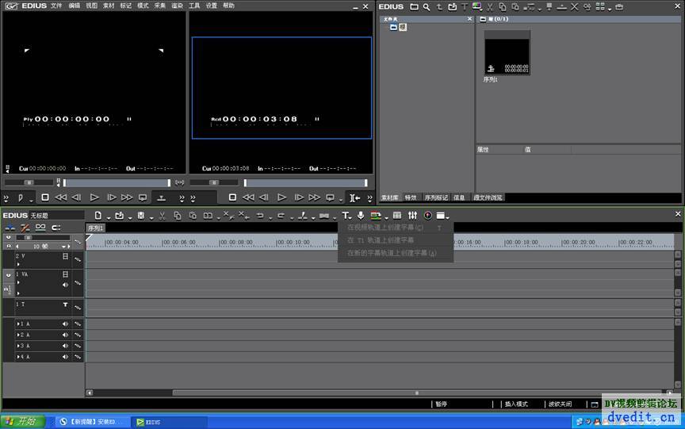
Task: Switch to the 序列标记 tab
Action: tap(435, 197)
